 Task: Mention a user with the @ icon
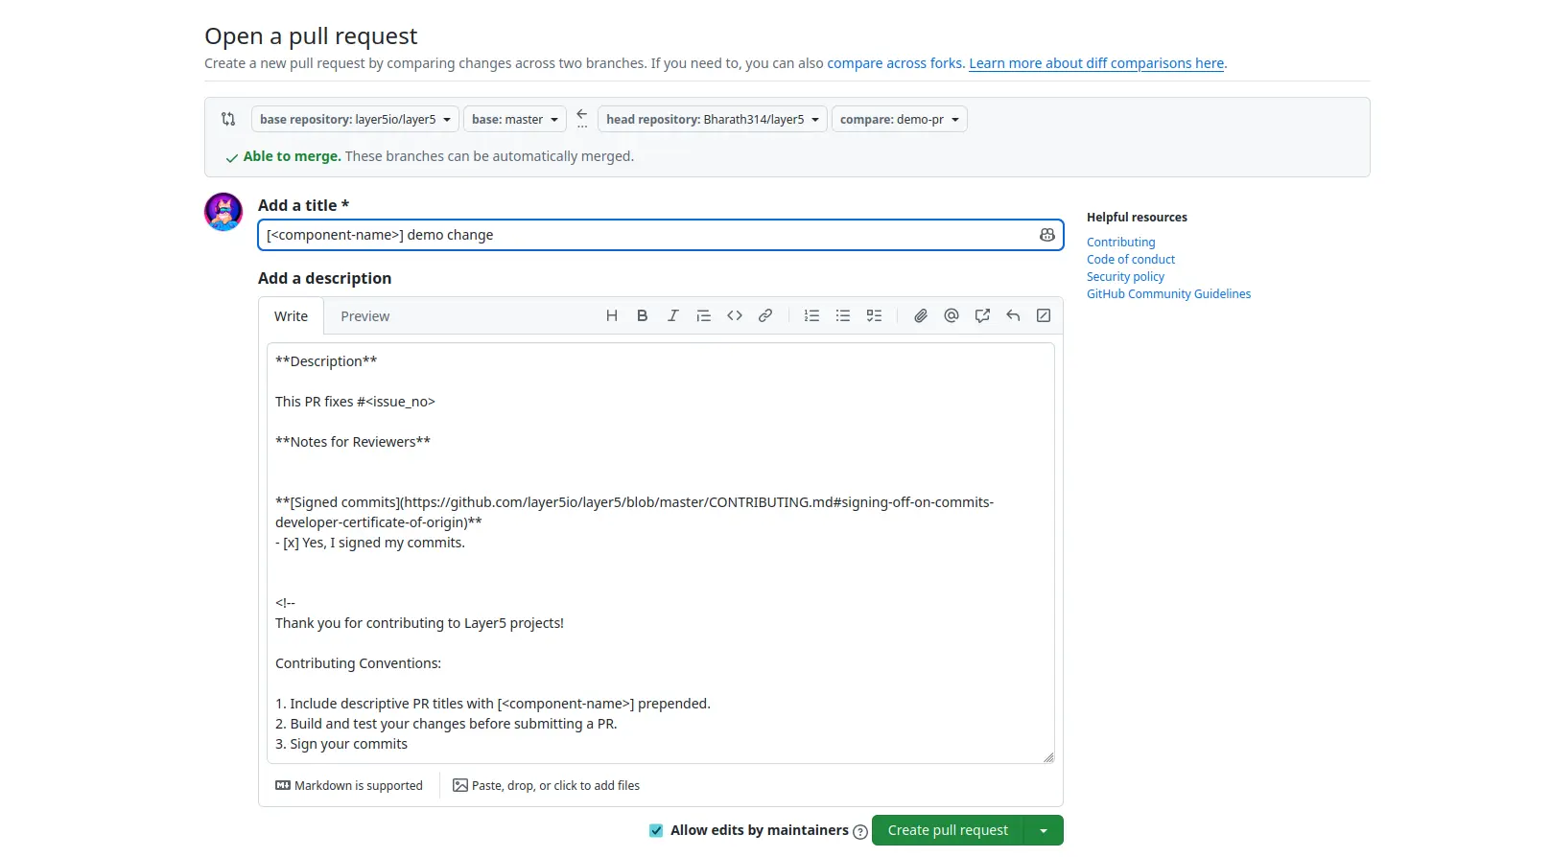coord(951,315)
